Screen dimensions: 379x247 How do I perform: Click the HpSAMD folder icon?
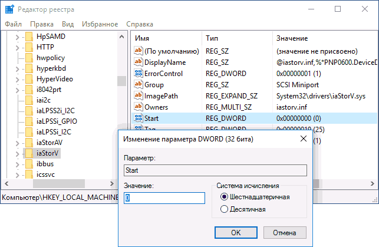point(28,37)
